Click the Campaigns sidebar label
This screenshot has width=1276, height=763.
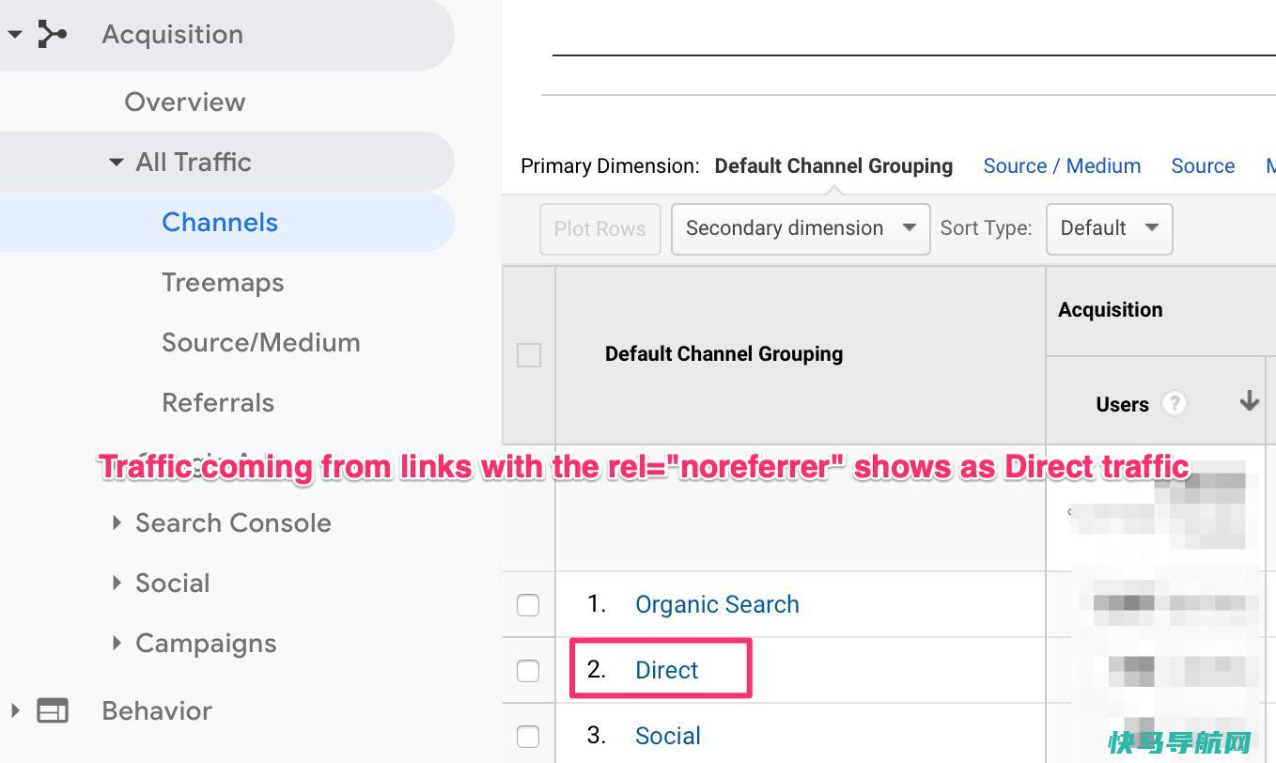tap(206, 644)
